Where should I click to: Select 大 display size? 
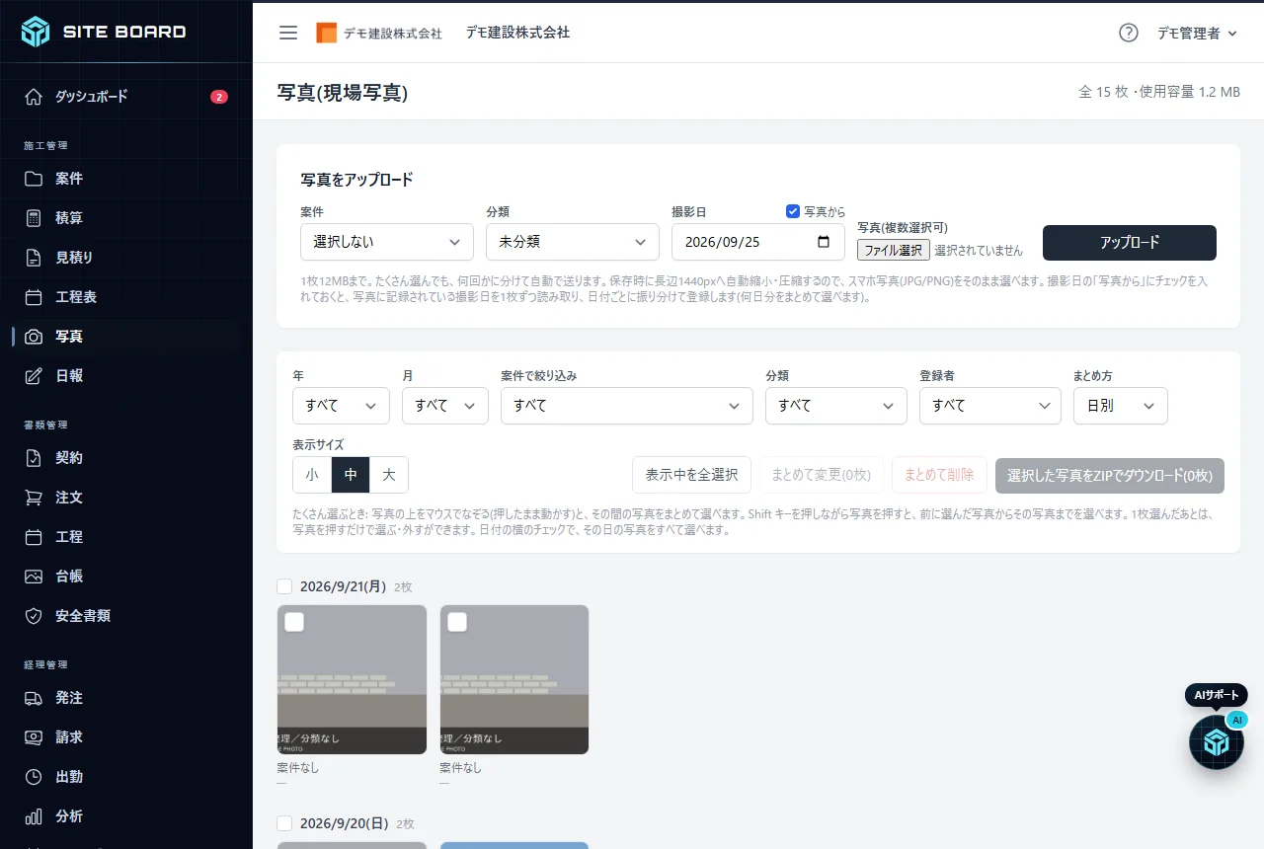tap(389, 475)
